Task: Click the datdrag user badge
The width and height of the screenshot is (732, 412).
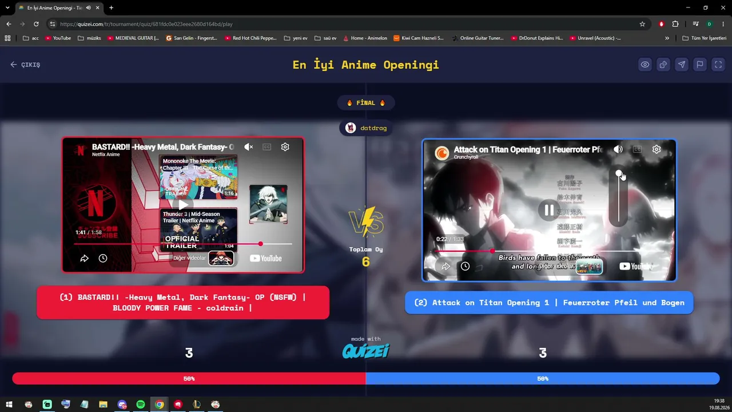Action: coord(366,128)
